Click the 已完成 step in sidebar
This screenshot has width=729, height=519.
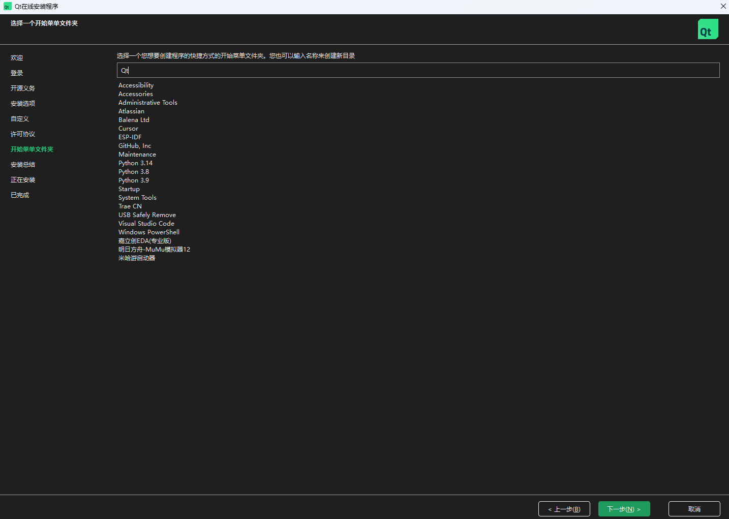(x=20, y=195)
